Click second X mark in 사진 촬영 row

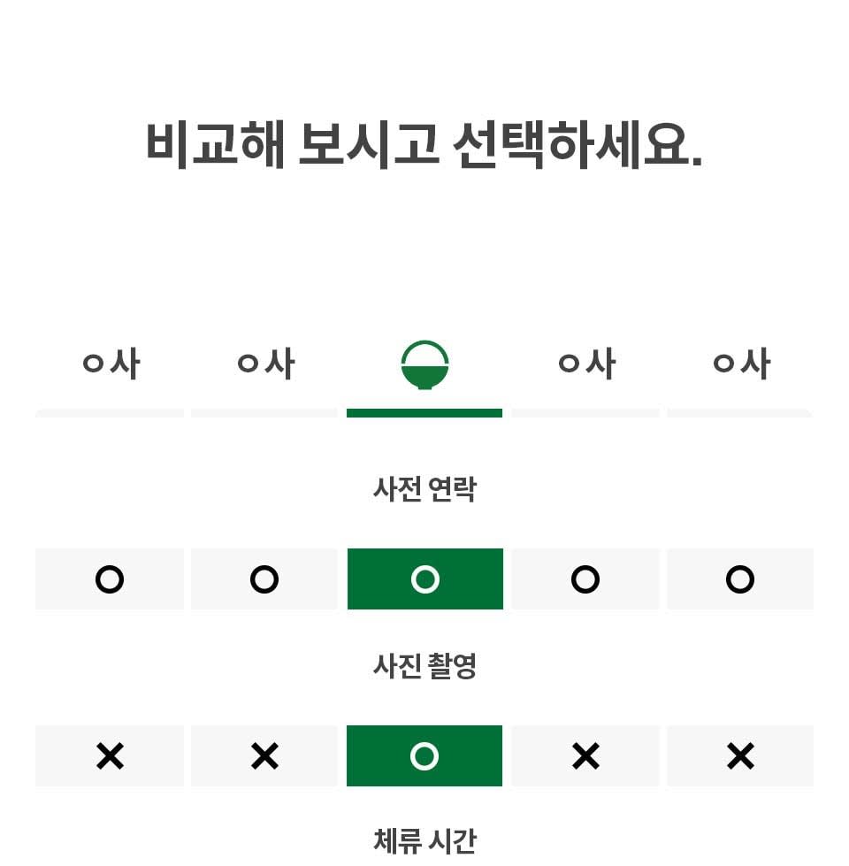point(264,756)
